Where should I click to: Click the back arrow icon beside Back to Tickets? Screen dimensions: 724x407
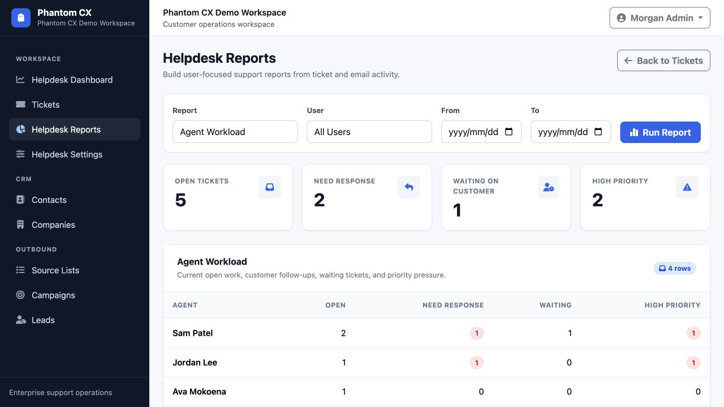tap(628, 60)
